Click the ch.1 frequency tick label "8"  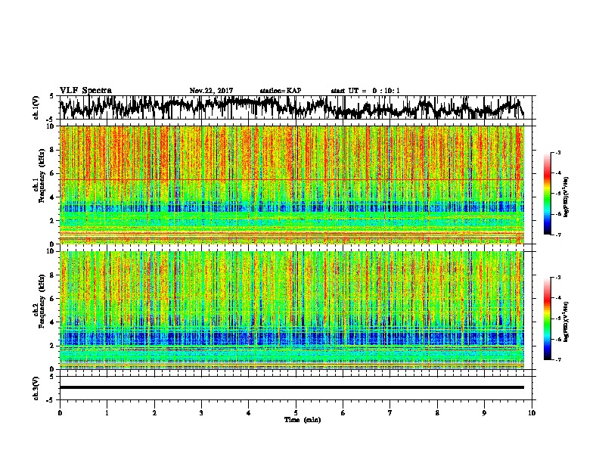click(x=53, y=150)
